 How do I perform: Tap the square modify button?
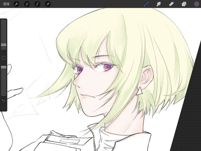[x=4, y=58]
